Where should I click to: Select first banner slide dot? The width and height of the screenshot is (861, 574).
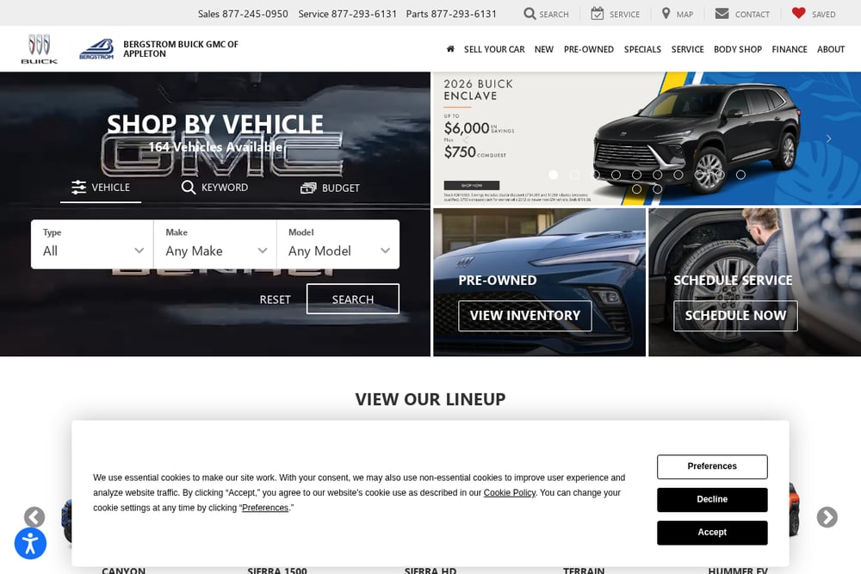tap(554, 175)
